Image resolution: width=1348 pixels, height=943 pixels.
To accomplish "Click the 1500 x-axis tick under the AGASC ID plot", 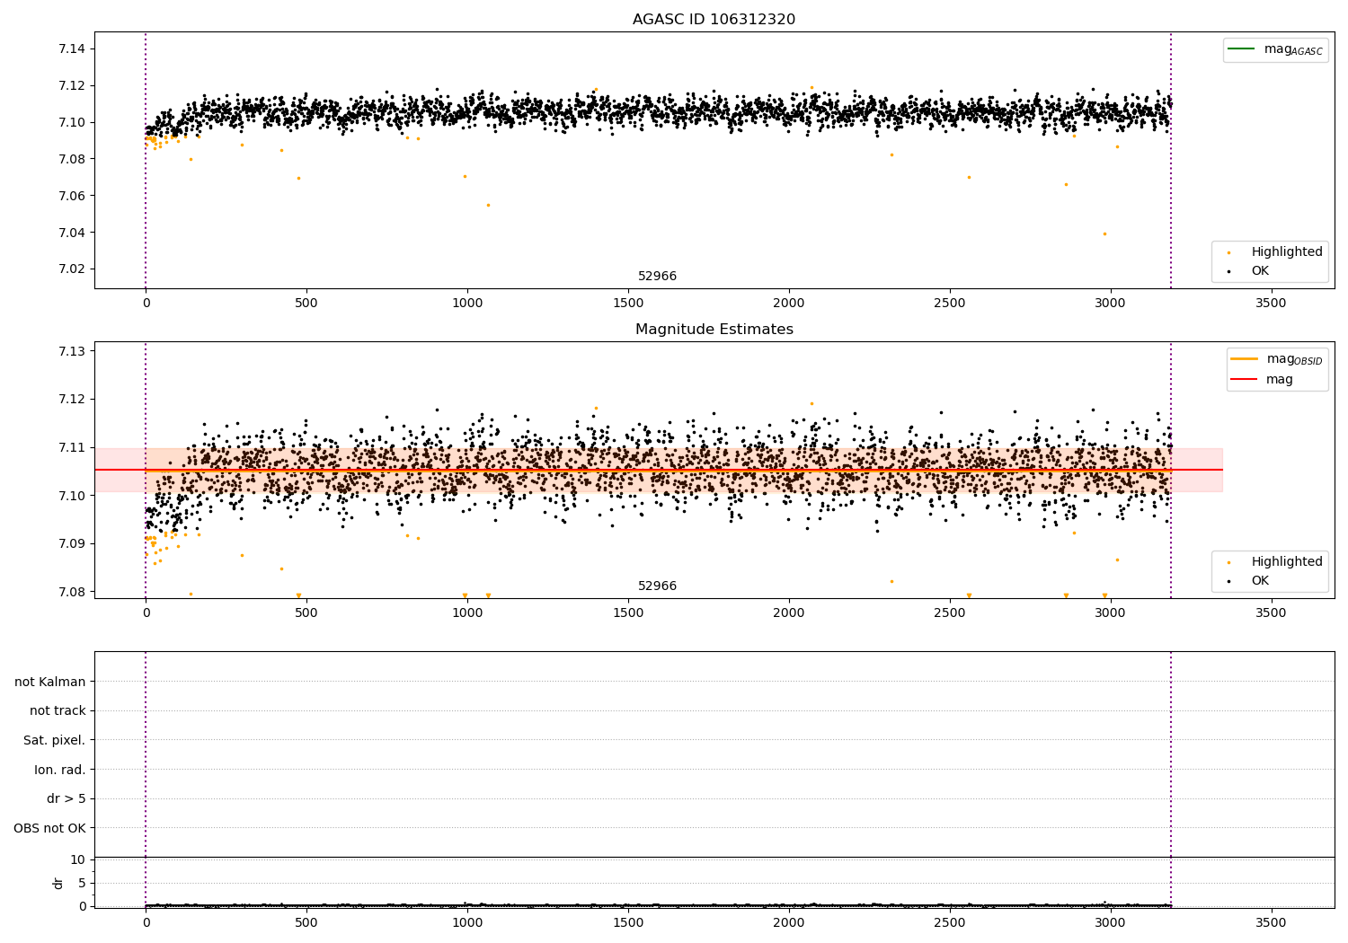I will [x=628, y=303].
